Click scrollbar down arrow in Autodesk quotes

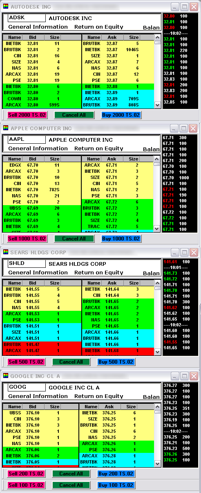coord(157,105)
